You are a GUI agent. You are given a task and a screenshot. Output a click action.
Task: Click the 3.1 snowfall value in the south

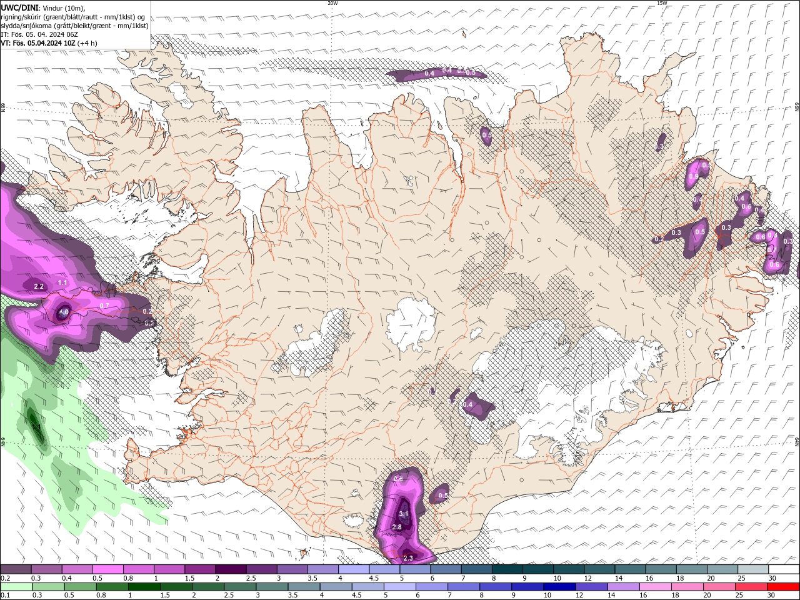(x=403, y=514)
